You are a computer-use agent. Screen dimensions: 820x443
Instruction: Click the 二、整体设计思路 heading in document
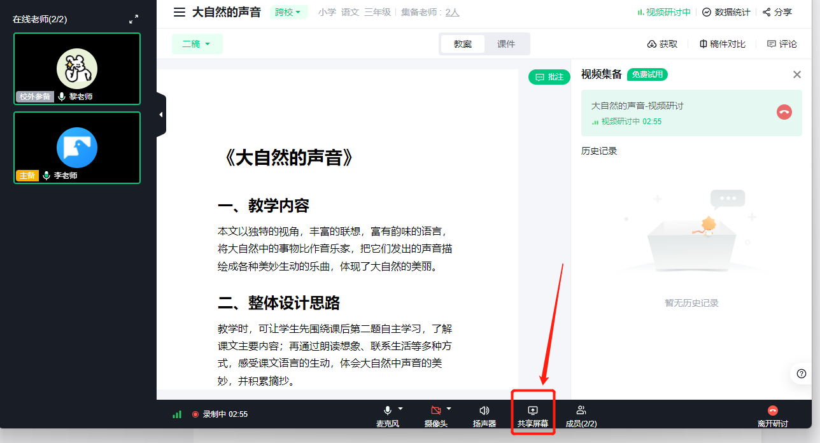click(279, 302)
